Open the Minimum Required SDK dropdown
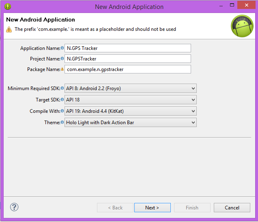 [x=131, y=88]
